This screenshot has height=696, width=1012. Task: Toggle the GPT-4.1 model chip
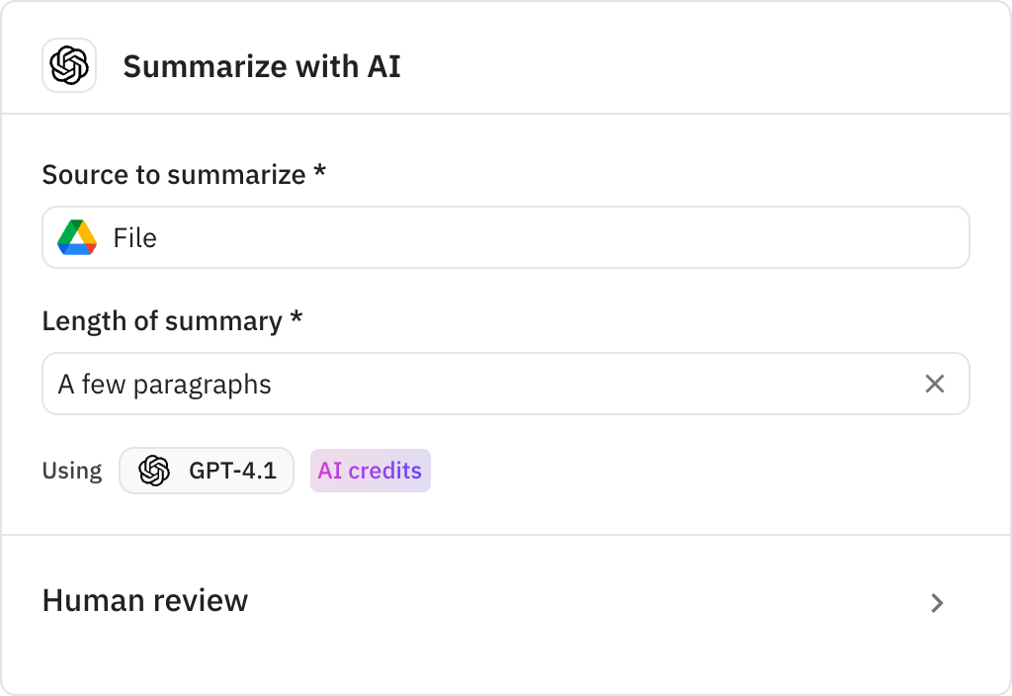206,471
